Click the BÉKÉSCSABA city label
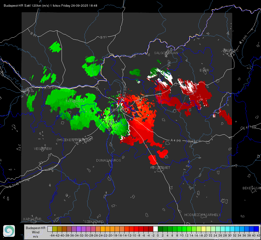The height and width of the screenshot is (240, 261). (252, 188)
